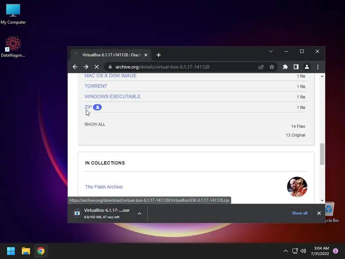This screenshot has width=345, height=259.
Task: Open the DataWagon desktop shortcut
Action: point(13,47)
